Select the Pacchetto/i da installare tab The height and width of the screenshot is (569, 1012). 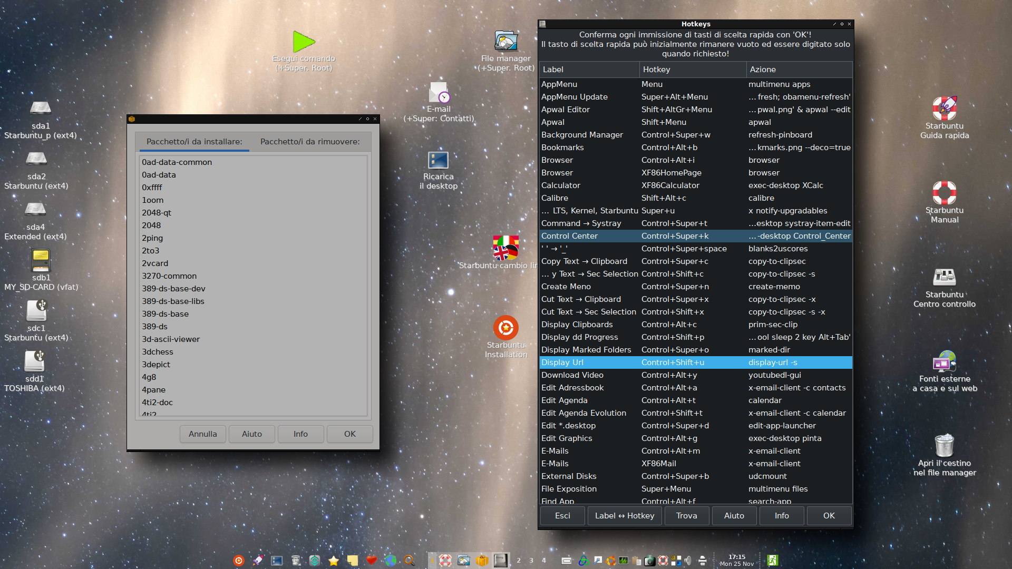[194, 142]
